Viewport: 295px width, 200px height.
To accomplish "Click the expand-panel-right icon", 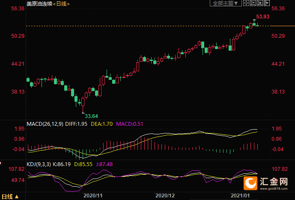I will 267,3.
